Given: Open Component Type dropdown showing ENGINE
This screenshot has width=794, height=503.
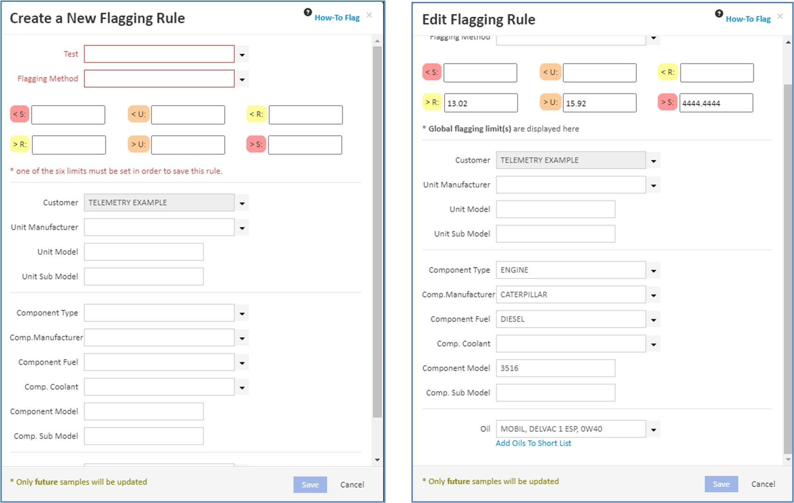Looking at the screenshot, I should point(653,271).
